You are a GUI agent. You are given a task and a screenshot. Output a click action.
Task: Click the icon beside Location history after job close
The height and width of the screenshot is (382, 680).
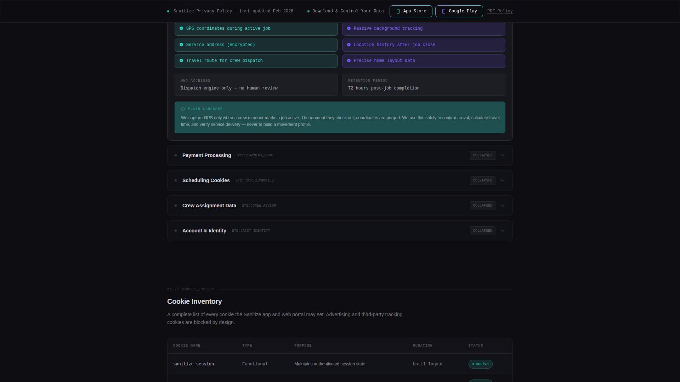click(349, 45)
